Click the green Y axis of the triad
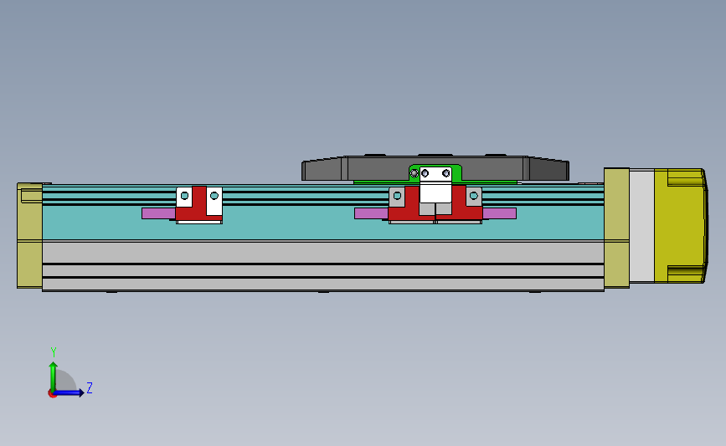 [54, 376]
